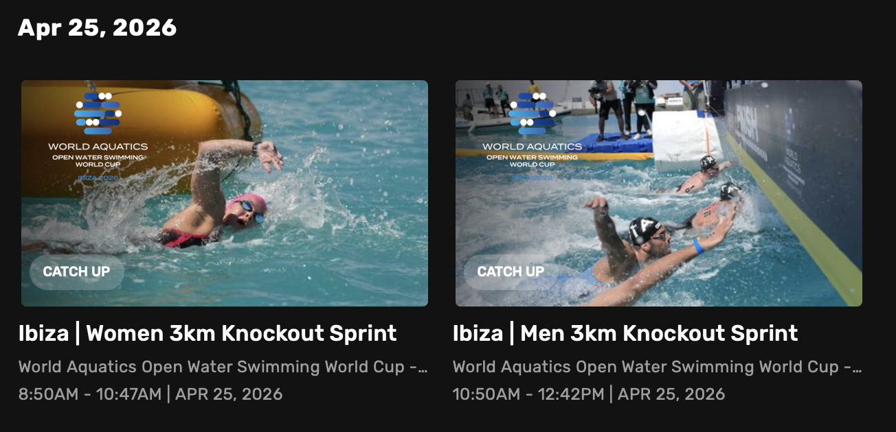This screenshot has width=896, height=432.
Task: Click the 8:50AM - 10:47AM time label
Action: coord(90,394)
